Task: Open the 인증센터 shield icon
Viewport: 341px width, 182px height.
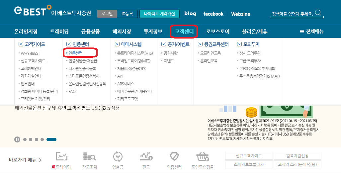Action: [174, 156]
